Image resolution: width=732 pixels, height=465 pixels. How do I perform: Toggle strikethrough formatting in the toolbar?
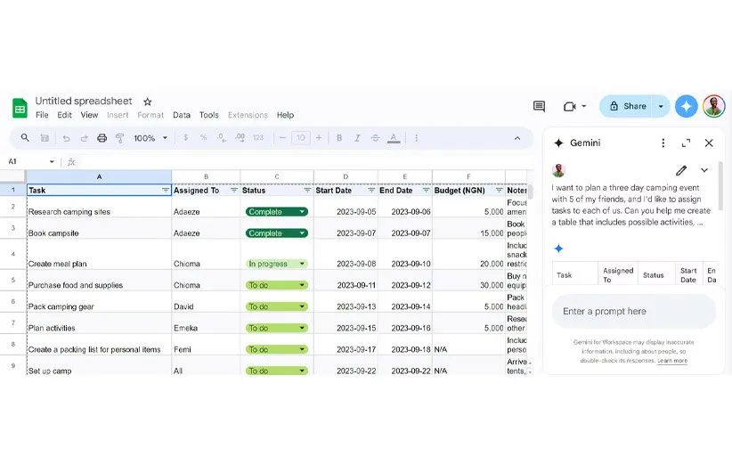click(x=377, y=138)
